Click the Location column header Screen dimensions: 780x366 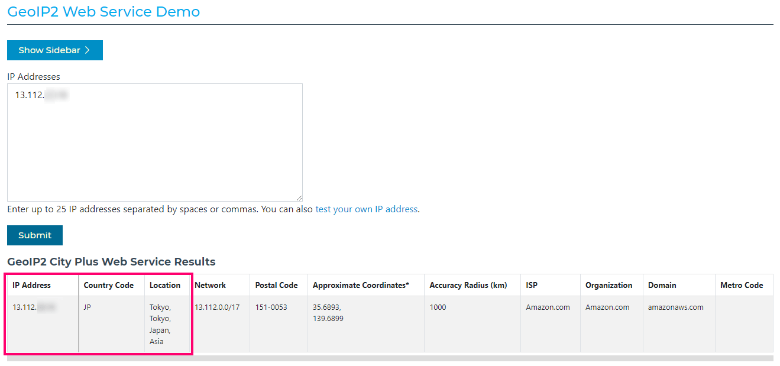[167, 285]
